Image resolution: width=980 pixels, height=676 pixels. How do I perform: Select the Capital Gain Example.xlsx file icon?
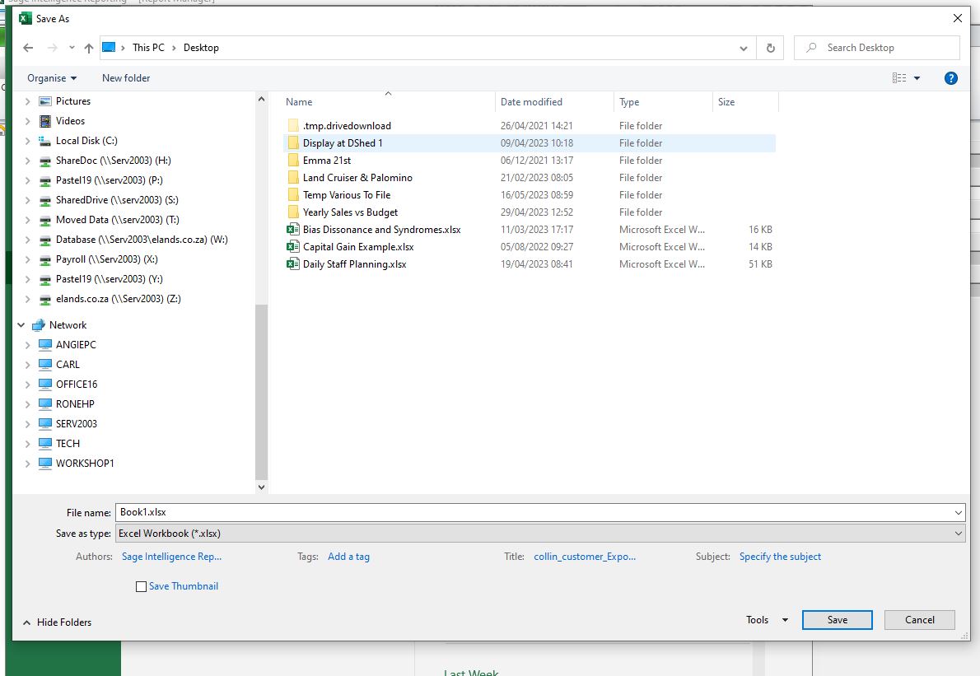[x=292, y=247]
